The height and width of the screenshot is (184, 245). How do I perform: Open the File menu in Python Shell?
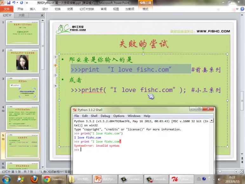click(76, 116)
